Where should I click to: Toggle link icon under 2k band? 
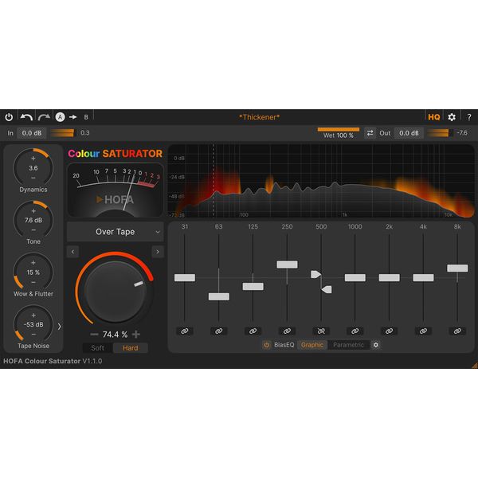[390, 331]
